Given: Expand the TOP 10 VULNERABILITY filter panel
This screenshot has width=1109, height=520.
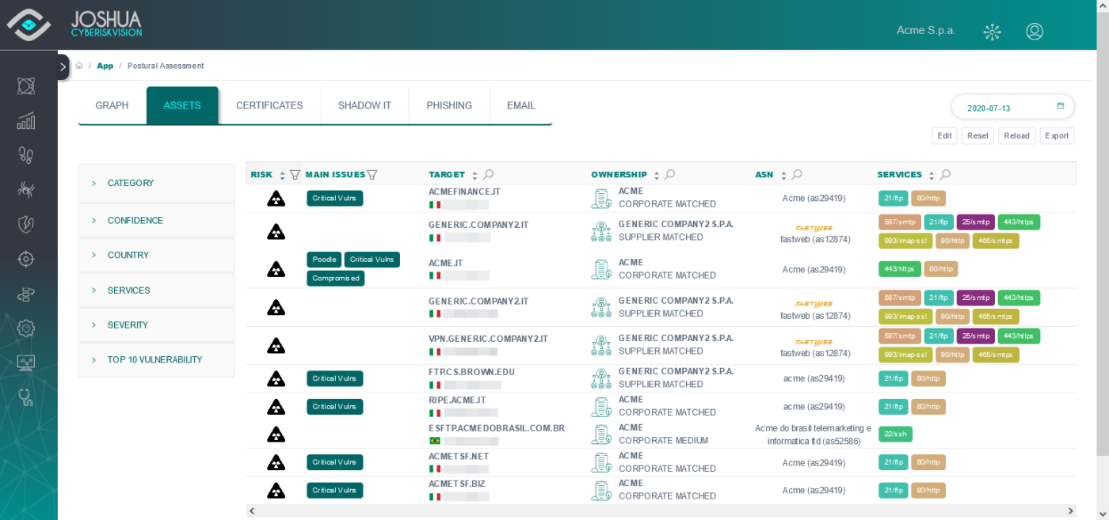Looking at the screenshot, I should click(x=156, y=359).
